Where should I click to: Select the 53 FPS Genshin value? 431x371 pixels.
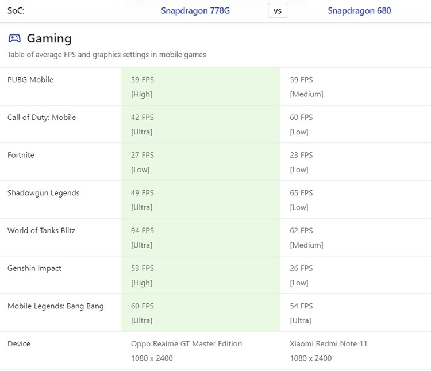pos(143,268)
